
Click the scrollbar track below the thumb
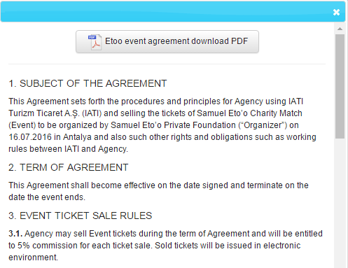(340, 203)
